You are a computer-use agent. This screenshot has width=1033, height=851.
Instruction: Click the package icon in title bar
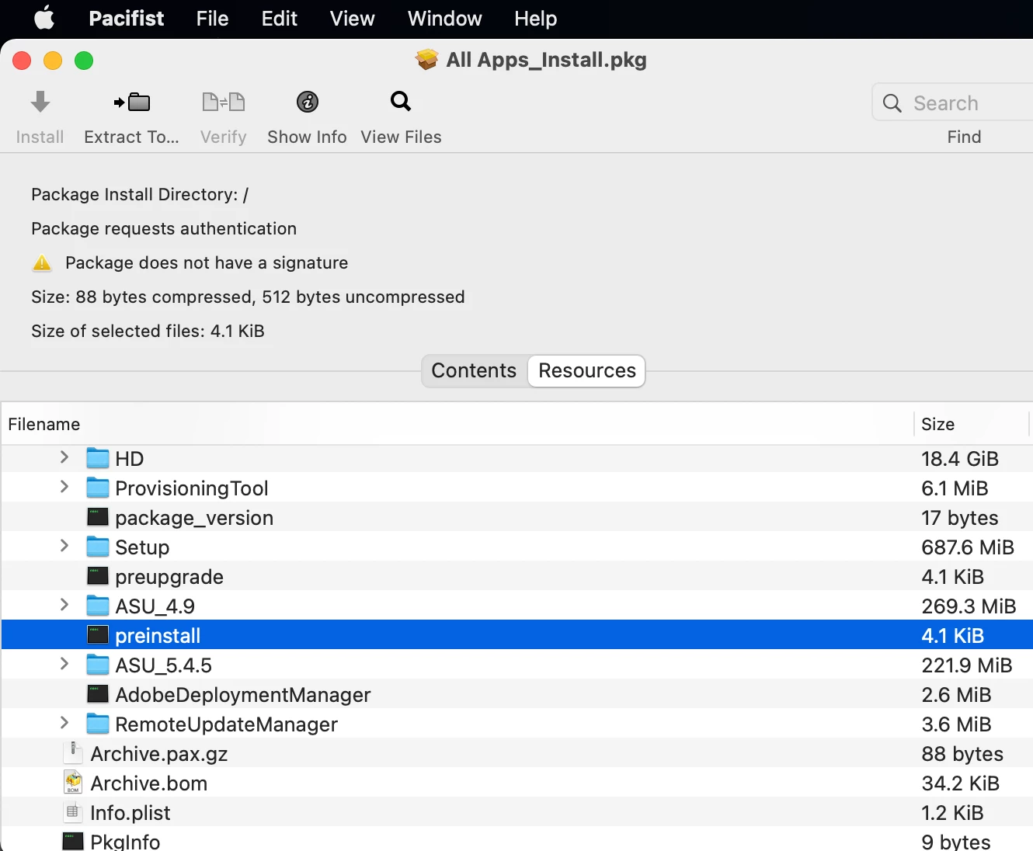coord(426,59)
